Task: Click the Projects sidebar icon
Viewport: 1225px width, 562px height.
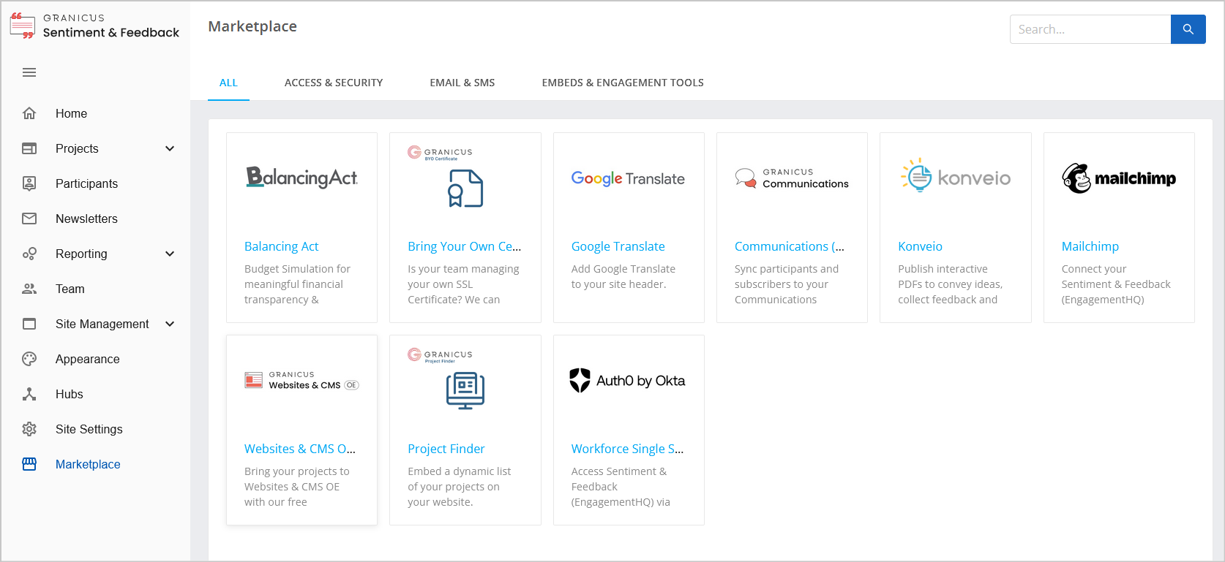Action: click(29, 148)
